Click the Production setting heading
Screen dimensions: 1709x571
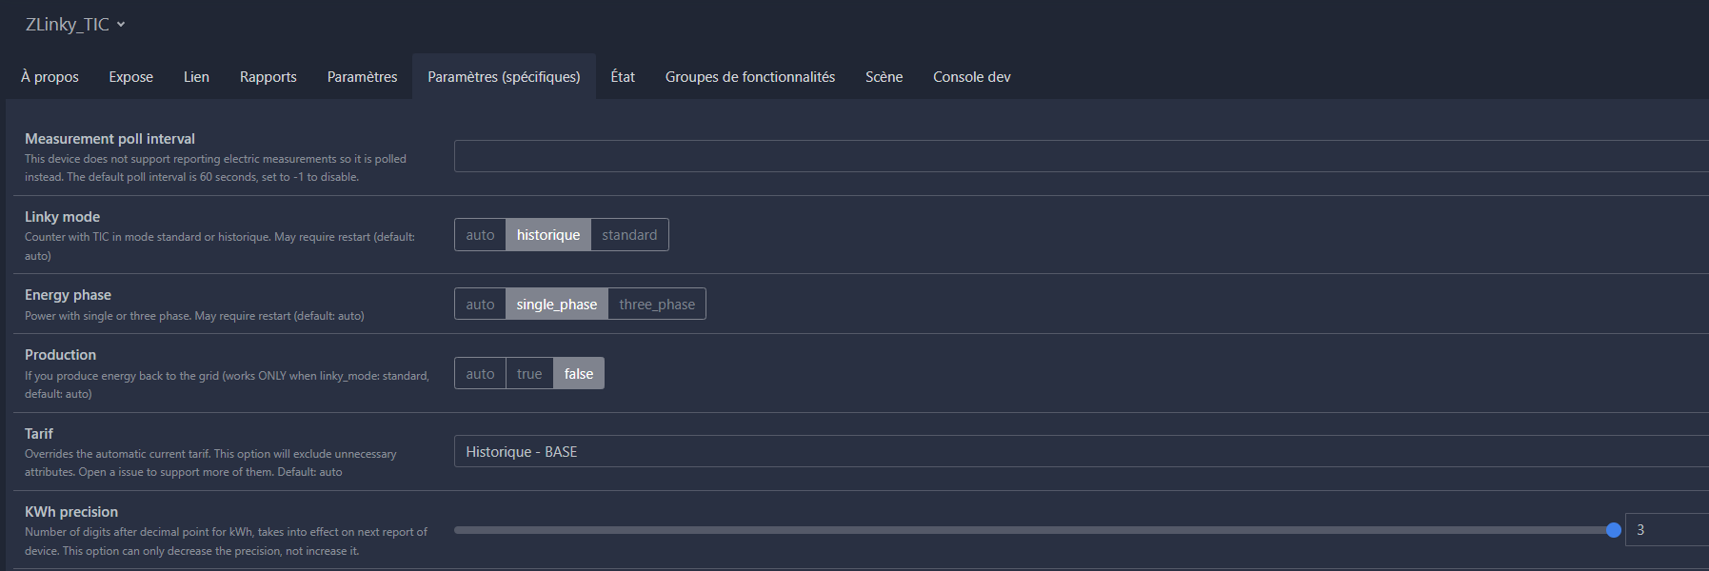pyautogui.click(x=60, y=355)
